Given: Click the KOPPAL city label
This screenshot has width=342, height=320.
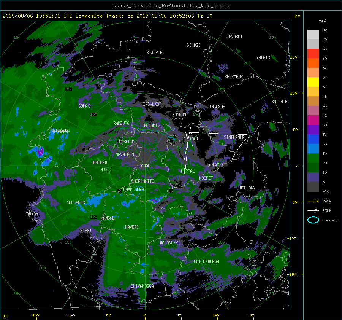Looking at the screenshot, I should point(188,171).
